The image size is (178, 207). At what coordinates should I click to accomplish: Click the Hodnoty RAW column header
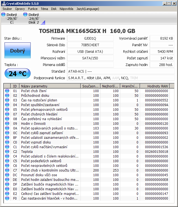[155, 86]
